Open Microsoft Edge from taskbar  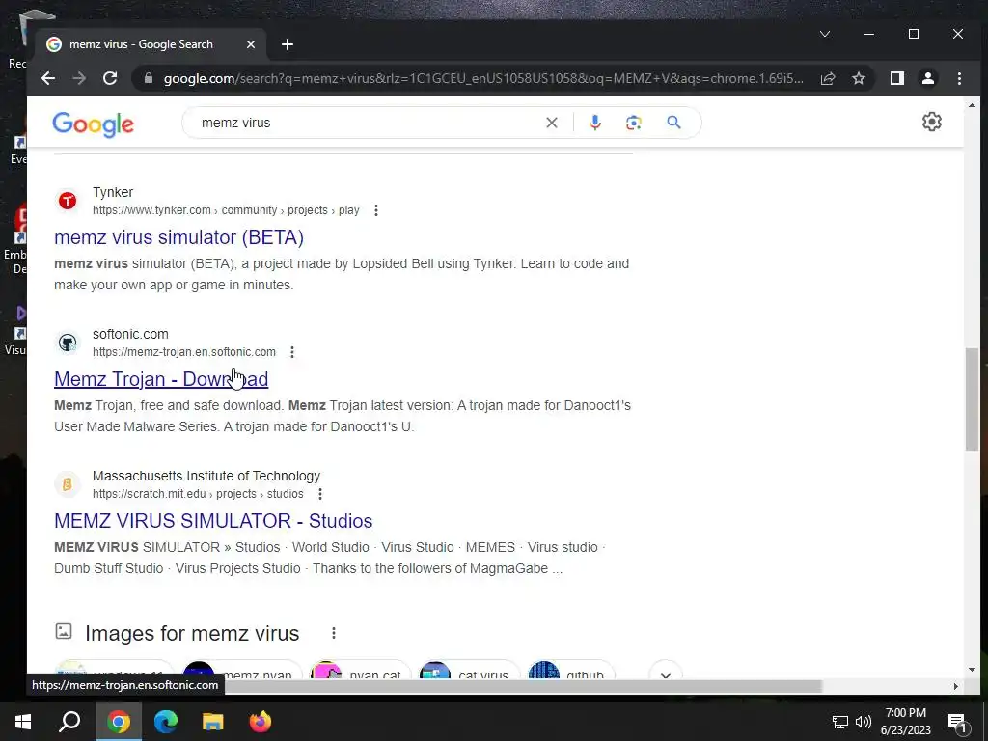click(x=166, y=722)
